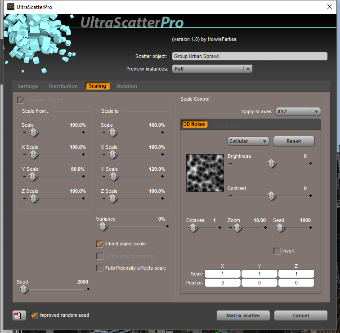Increase Contrast with plus button
Image resolution: width=340 pixels, height=333 pixels.
311,195
